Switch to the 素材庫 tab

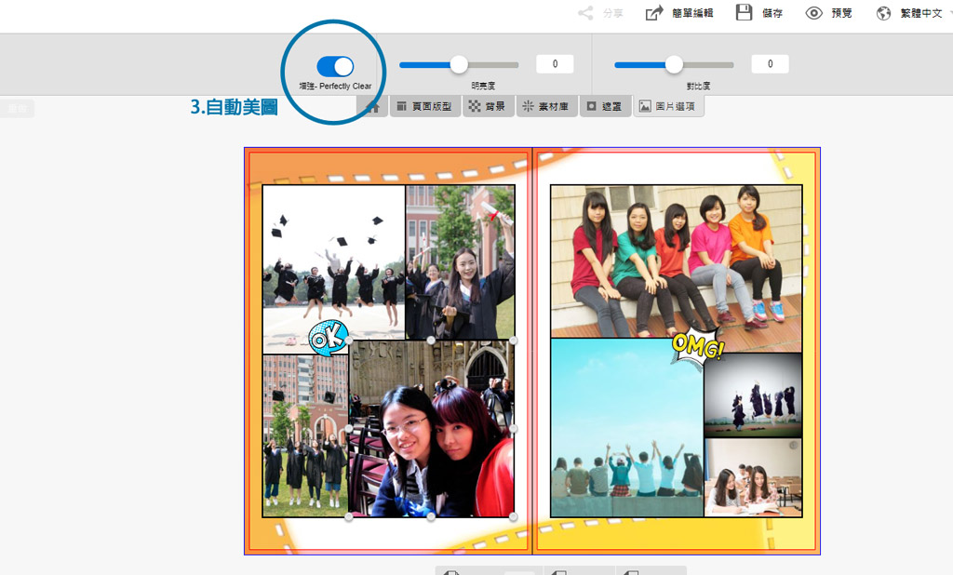point(546,106)
